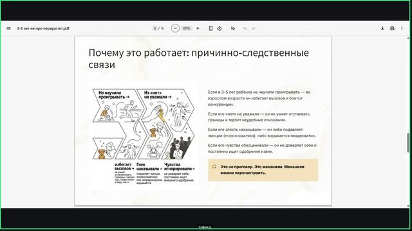Image resolution: width=412 pixels, height=231 pixels.
Task: Click the scrollbar up arrow
Action: pyautogui.click(x=408, y=38)
